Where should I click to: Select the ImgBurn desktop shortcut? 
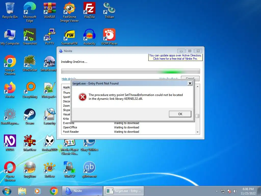(30, 170)
